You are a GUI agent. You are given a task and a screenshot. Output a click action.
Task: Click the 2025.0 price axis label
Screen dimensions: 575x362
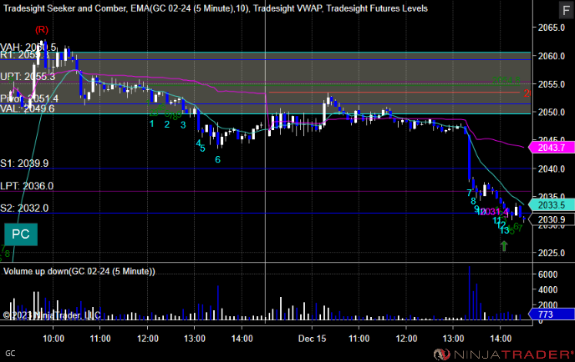pyautogui.click(x=551, y=253)
